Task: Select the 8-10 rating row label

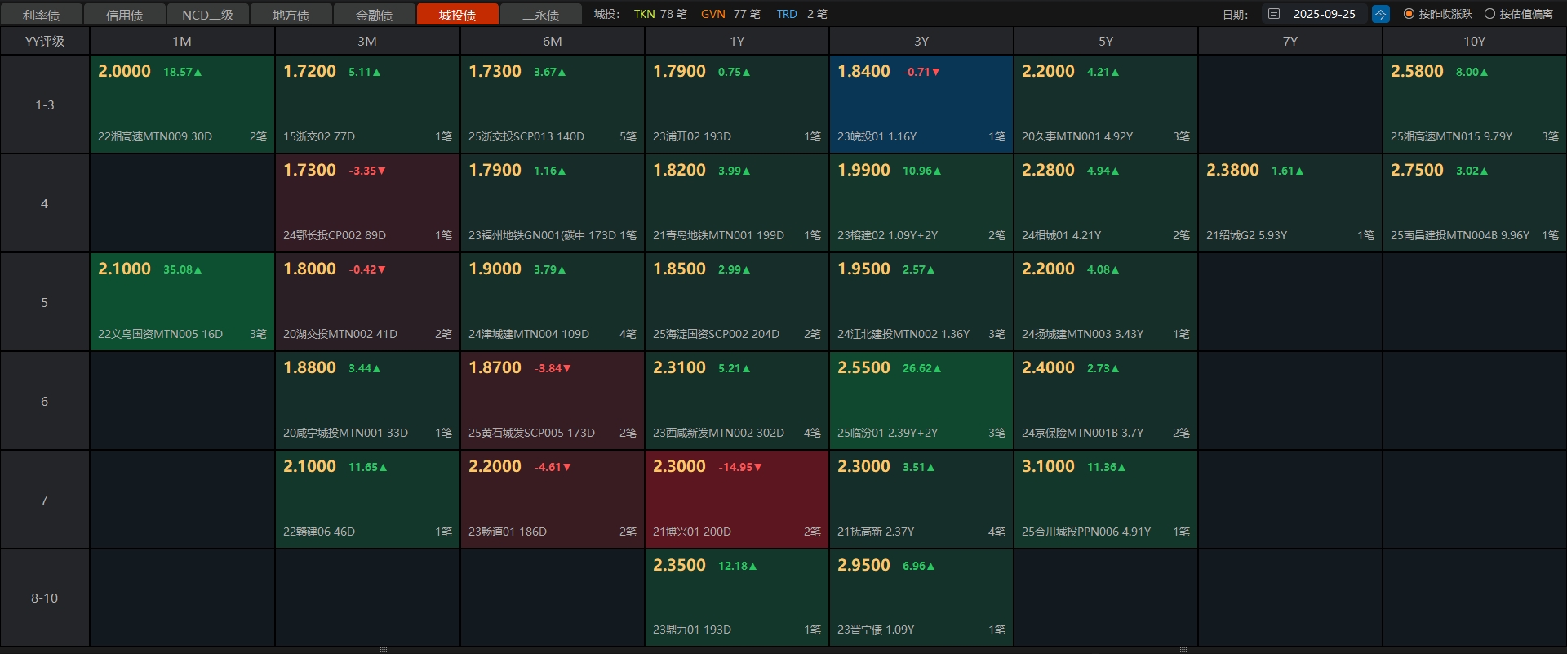Action: click(x=45, y=598)
